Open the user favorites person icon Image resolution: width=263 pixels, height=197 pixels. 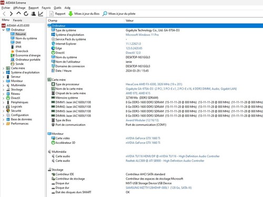click(33, 14)
